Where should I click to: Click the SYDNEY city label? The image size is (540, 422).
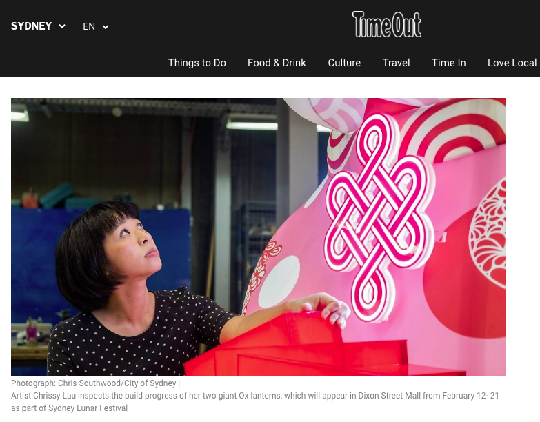click(x=31, y=26)
